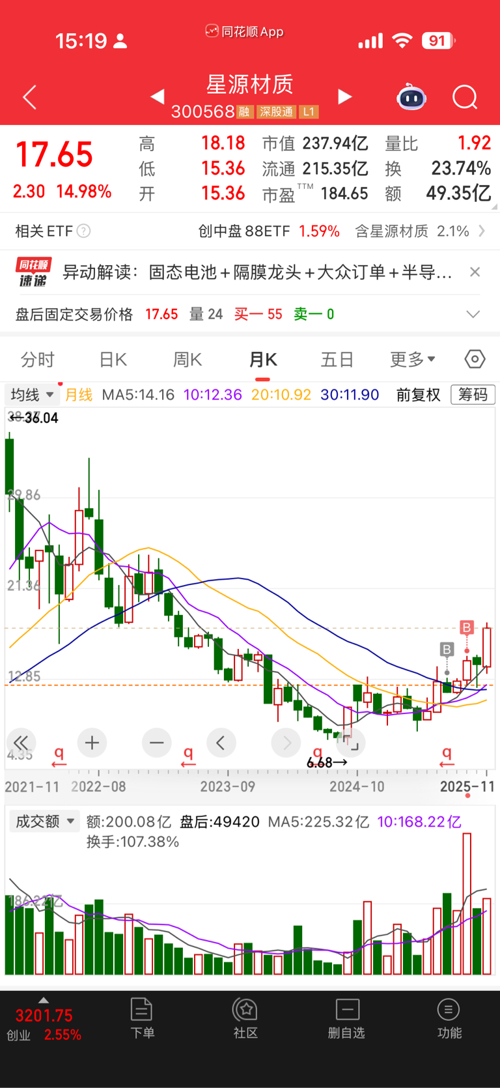Image resolution: width=500 pixels, height=1088 pixels.
Task: Tap 前复权 adjustment setting
Action: click(x=419, y=395)
